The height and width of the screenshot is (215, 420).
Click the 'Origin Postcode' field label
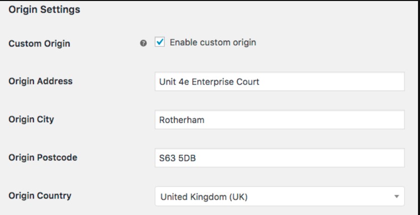[x=43, y=157]
